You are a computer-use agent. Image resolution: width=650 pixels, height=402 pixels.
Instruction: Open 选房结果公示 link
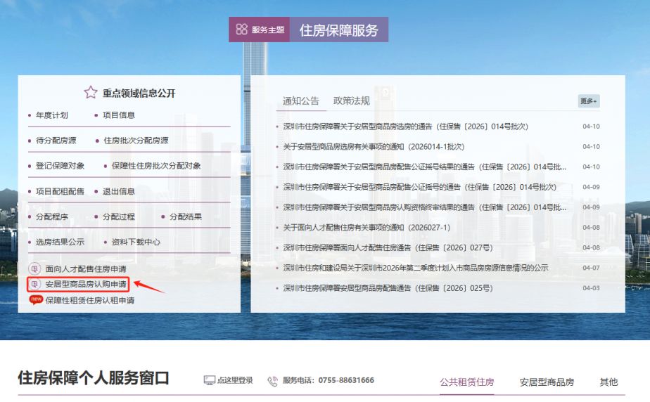tap(60, 242)
